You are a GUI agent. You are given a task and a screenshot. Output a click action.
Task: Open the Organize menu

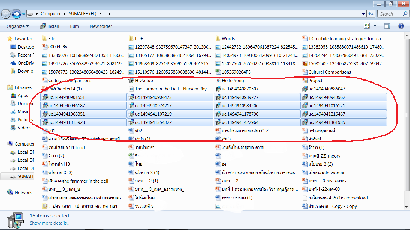coord(18,26)
